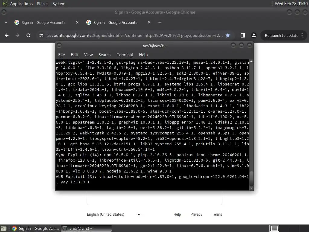
Task: Go back in Chrome history
Action: [7, 35]
